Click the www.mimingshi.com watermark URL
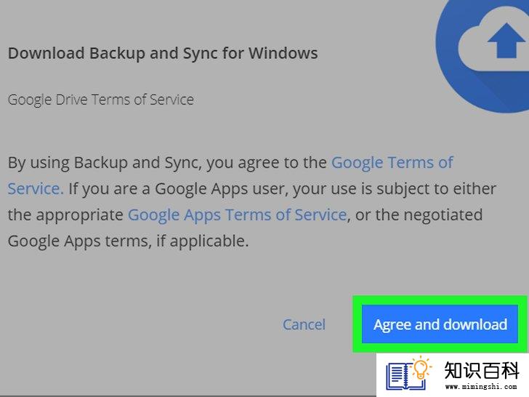529x397 pixels. pos(481,386)
